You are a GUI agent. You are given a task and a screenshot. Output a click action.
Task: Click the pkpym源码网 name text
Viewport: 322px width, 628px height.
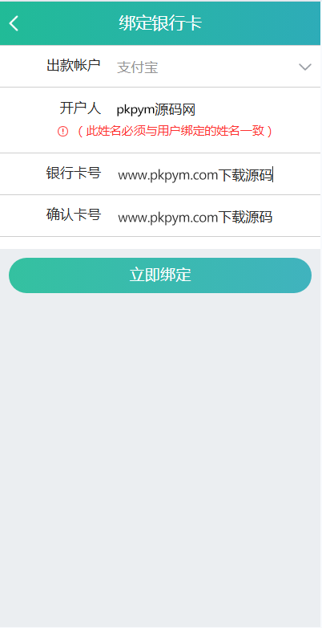point(156,109)
